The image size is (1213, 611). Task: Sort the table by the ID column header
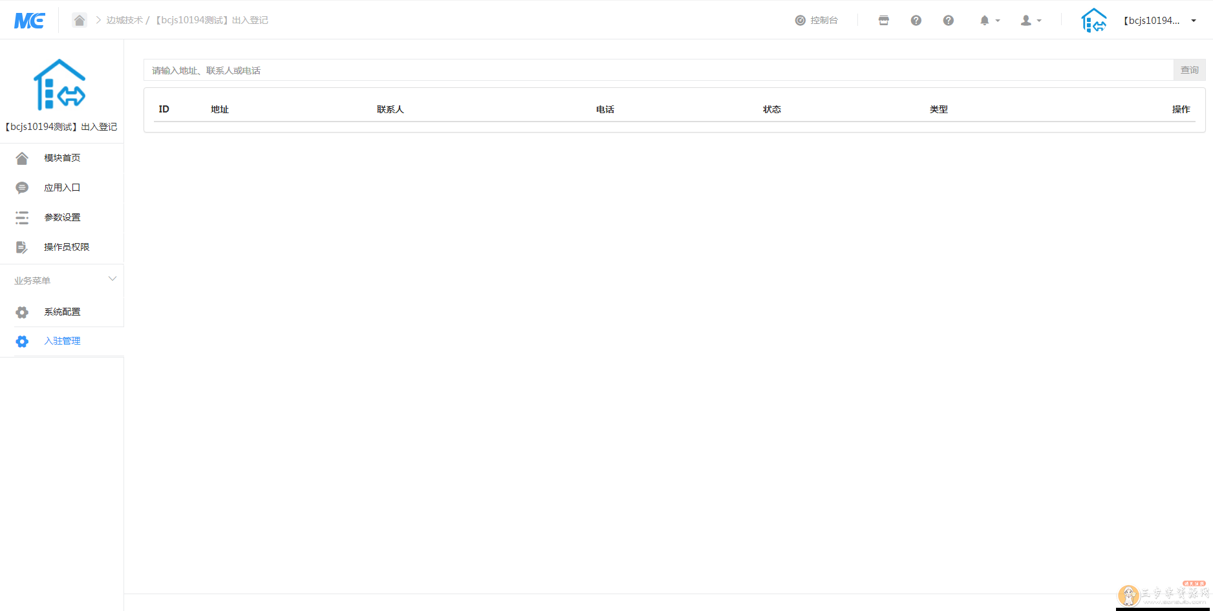tap(164, 109)
